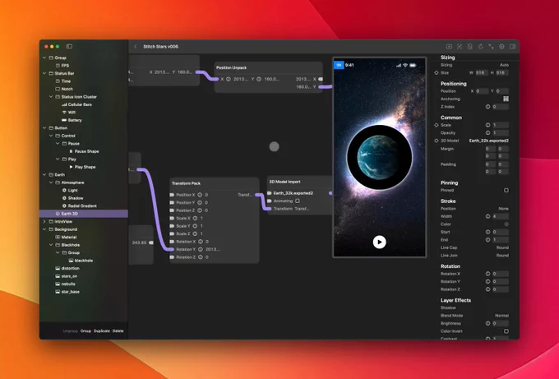Toggle the right inspector panel icon

click(x=512, y=47)
